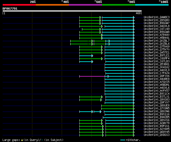
Task: Click the UniRef100_Q8GSN6 label
Action: pos(157,112)
